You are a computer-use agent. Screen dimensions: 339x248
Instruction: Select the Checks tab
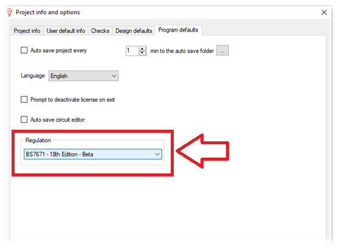pyautogui.click(x=100, y=31)
